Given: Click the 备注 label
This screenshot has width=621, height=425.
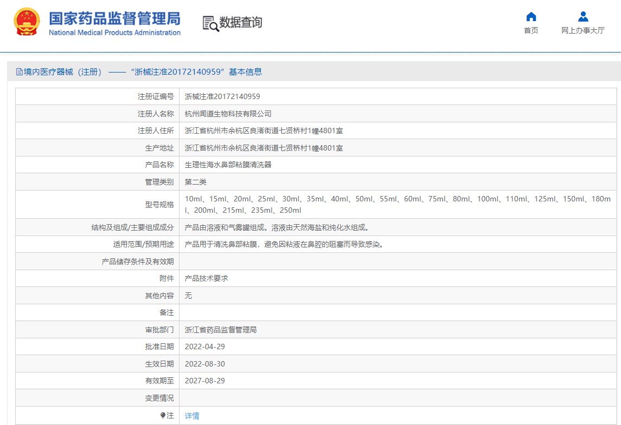Looking at the screenshot, I should coord(167,313).
